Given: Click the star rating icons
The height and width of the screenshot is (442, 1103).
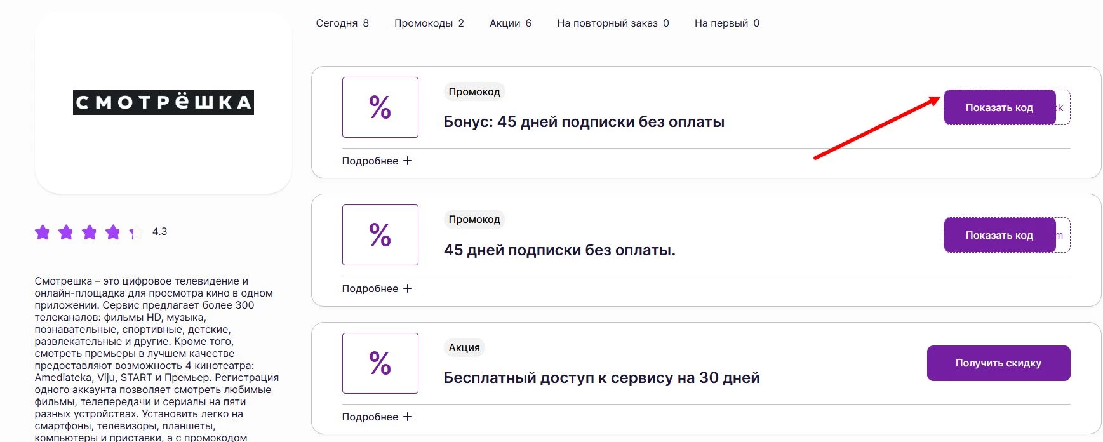Looking at the screenshot, I should [x=89, y=232].
